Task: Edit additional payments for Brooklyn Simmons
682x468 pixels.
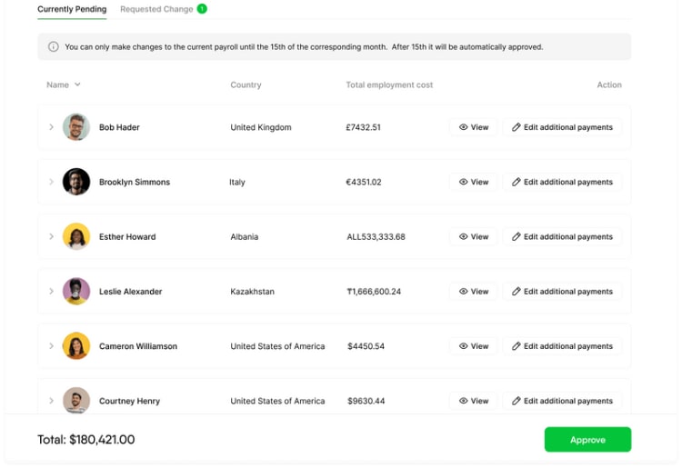Action: (562, 182)
